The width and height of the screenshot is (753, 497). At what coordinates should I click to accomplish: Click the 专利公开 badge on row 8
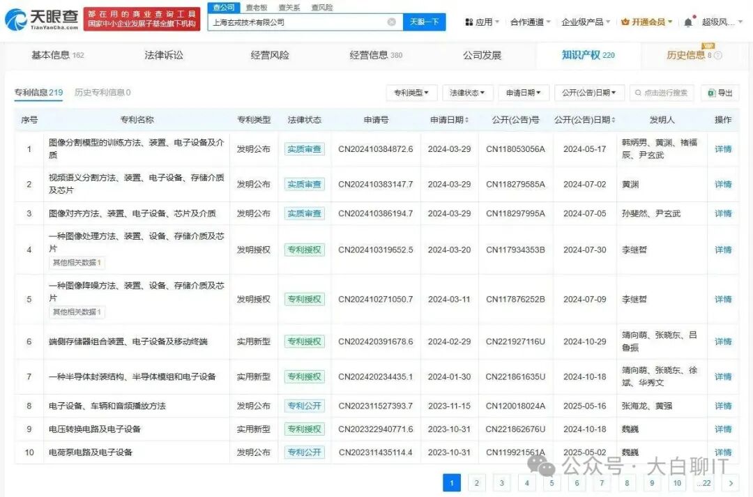click(x=304, y=405)
